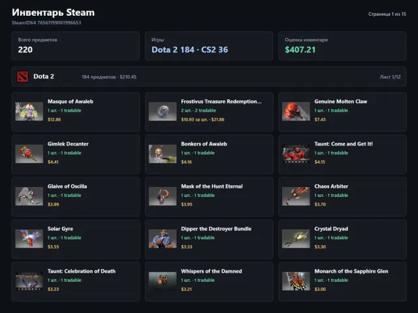Click Taunt: Celebration of Death thumbnail
The height and width of the screenshot is (313, 418).
pyautogui.click(x=29, y=281)
